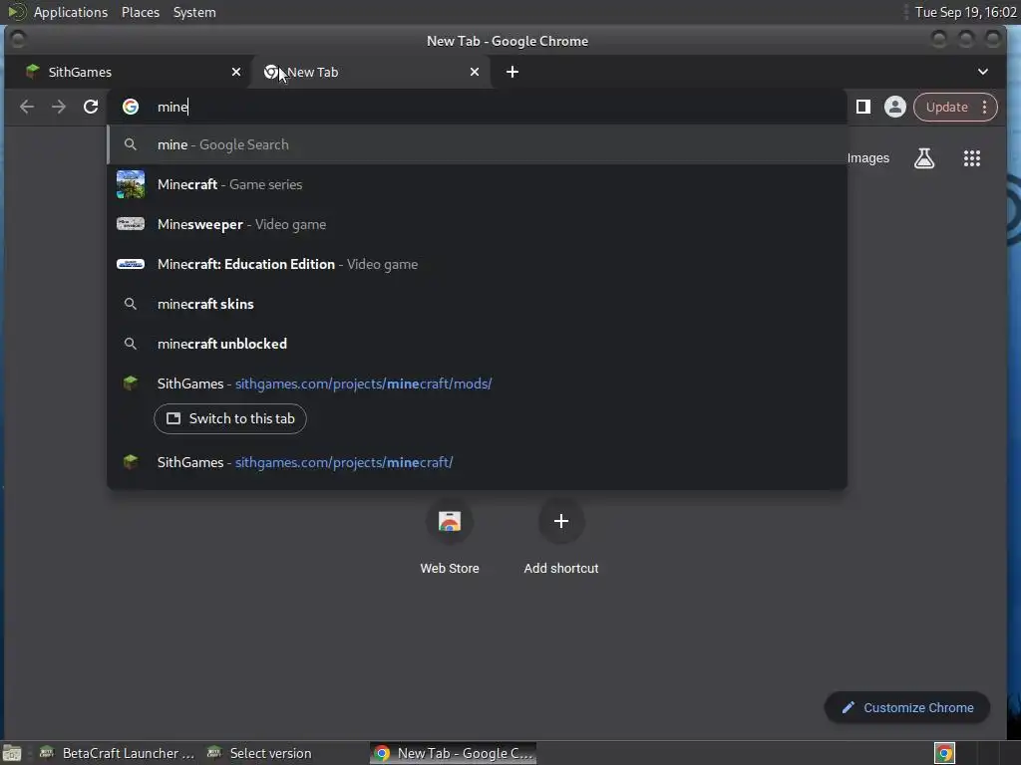Switch to the SithGames tab
Viewport: 1021px width, 765px height.
click(126, 72)
